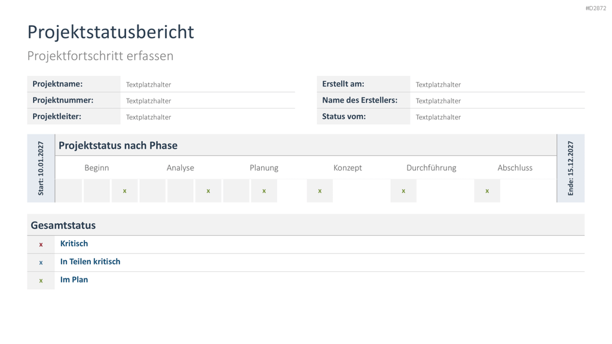The image size is (612, 344).
Task: Click the green x box under Planung
Action: (x=264, y=191)
